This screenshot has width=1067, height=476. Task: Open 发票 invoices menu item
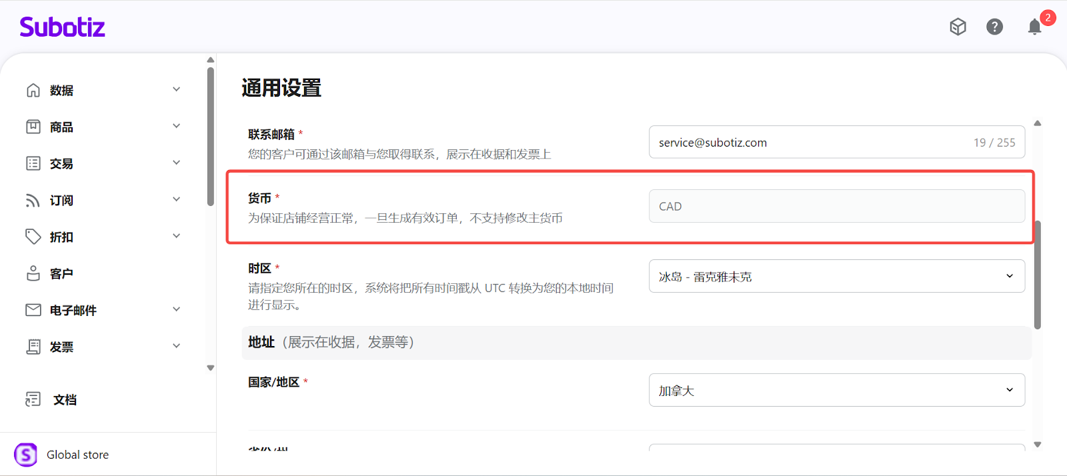point(61,347)
